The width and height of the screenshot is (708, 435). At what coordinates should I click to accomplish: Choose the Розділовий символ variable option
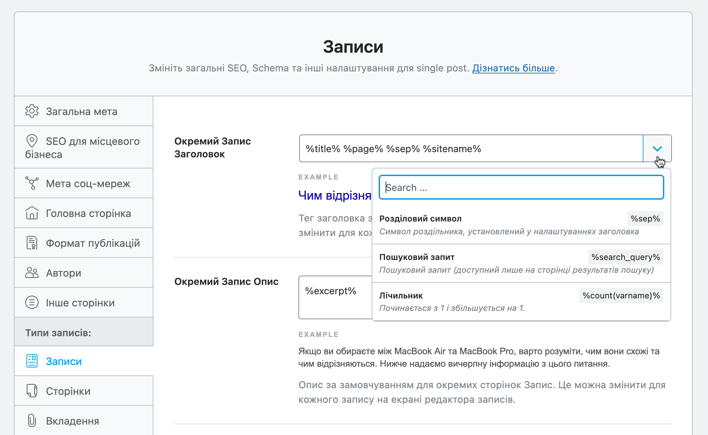[521, 225]
